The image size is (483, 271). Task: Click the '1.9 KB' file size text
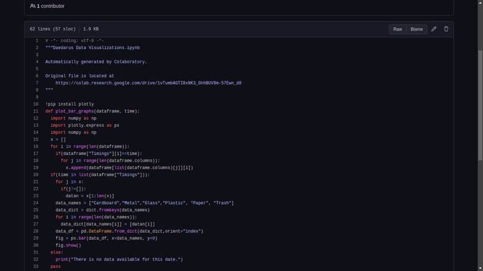tap(91, 29)
